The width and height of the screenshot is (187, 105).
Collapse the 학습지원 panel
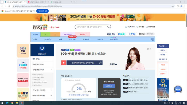tap(163, 46)
